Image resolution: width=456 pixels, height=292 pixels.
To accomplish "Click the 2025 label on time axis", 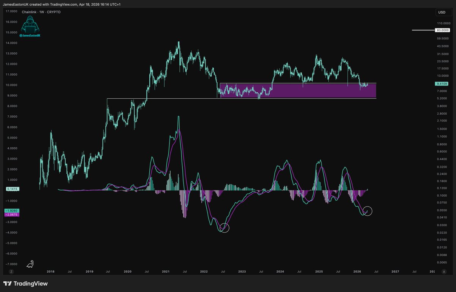I will 319,271.
